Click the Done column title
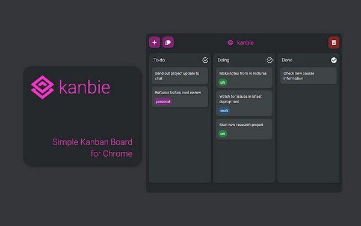The image size is (361, 226). [287, 60]
